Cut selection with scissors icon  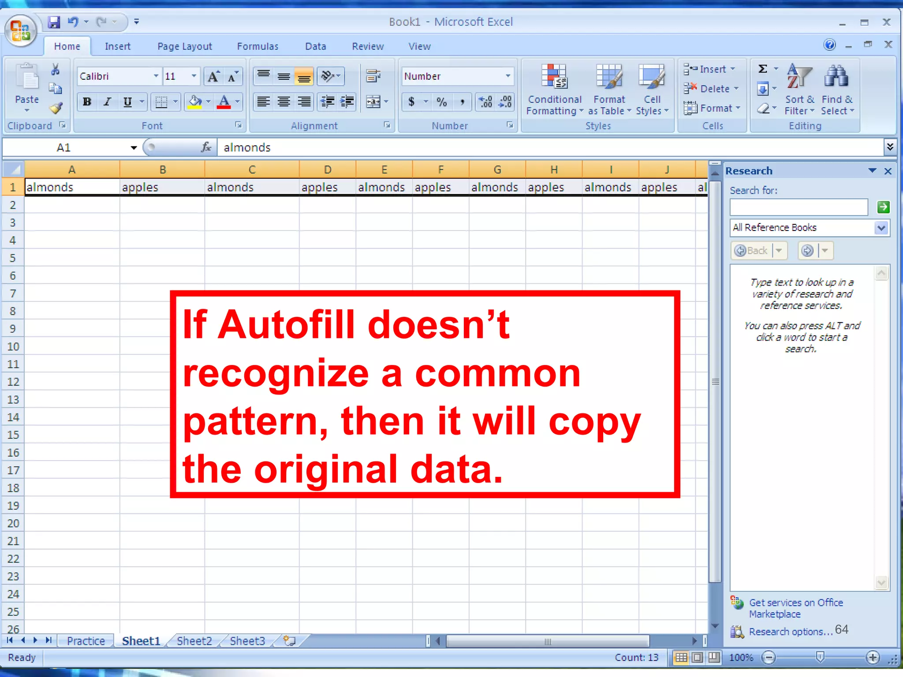pos(55,69)
